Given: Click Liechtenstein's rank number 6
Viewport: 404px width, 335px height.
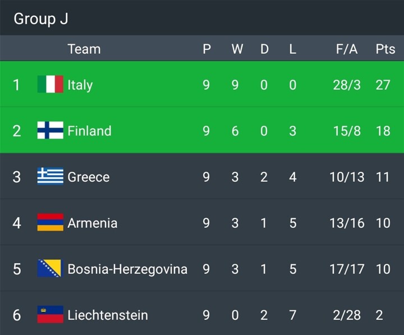Looking at the screenshot, I should click(x=17, y=315).
